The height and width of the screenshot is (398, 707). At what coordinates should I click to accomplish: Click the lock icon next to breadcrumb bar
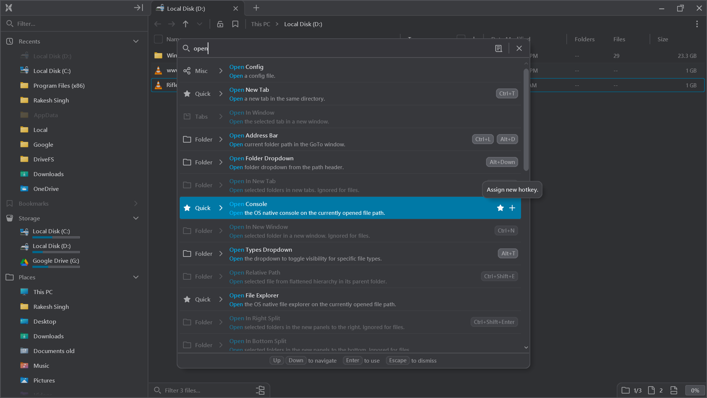coord(220,24)
